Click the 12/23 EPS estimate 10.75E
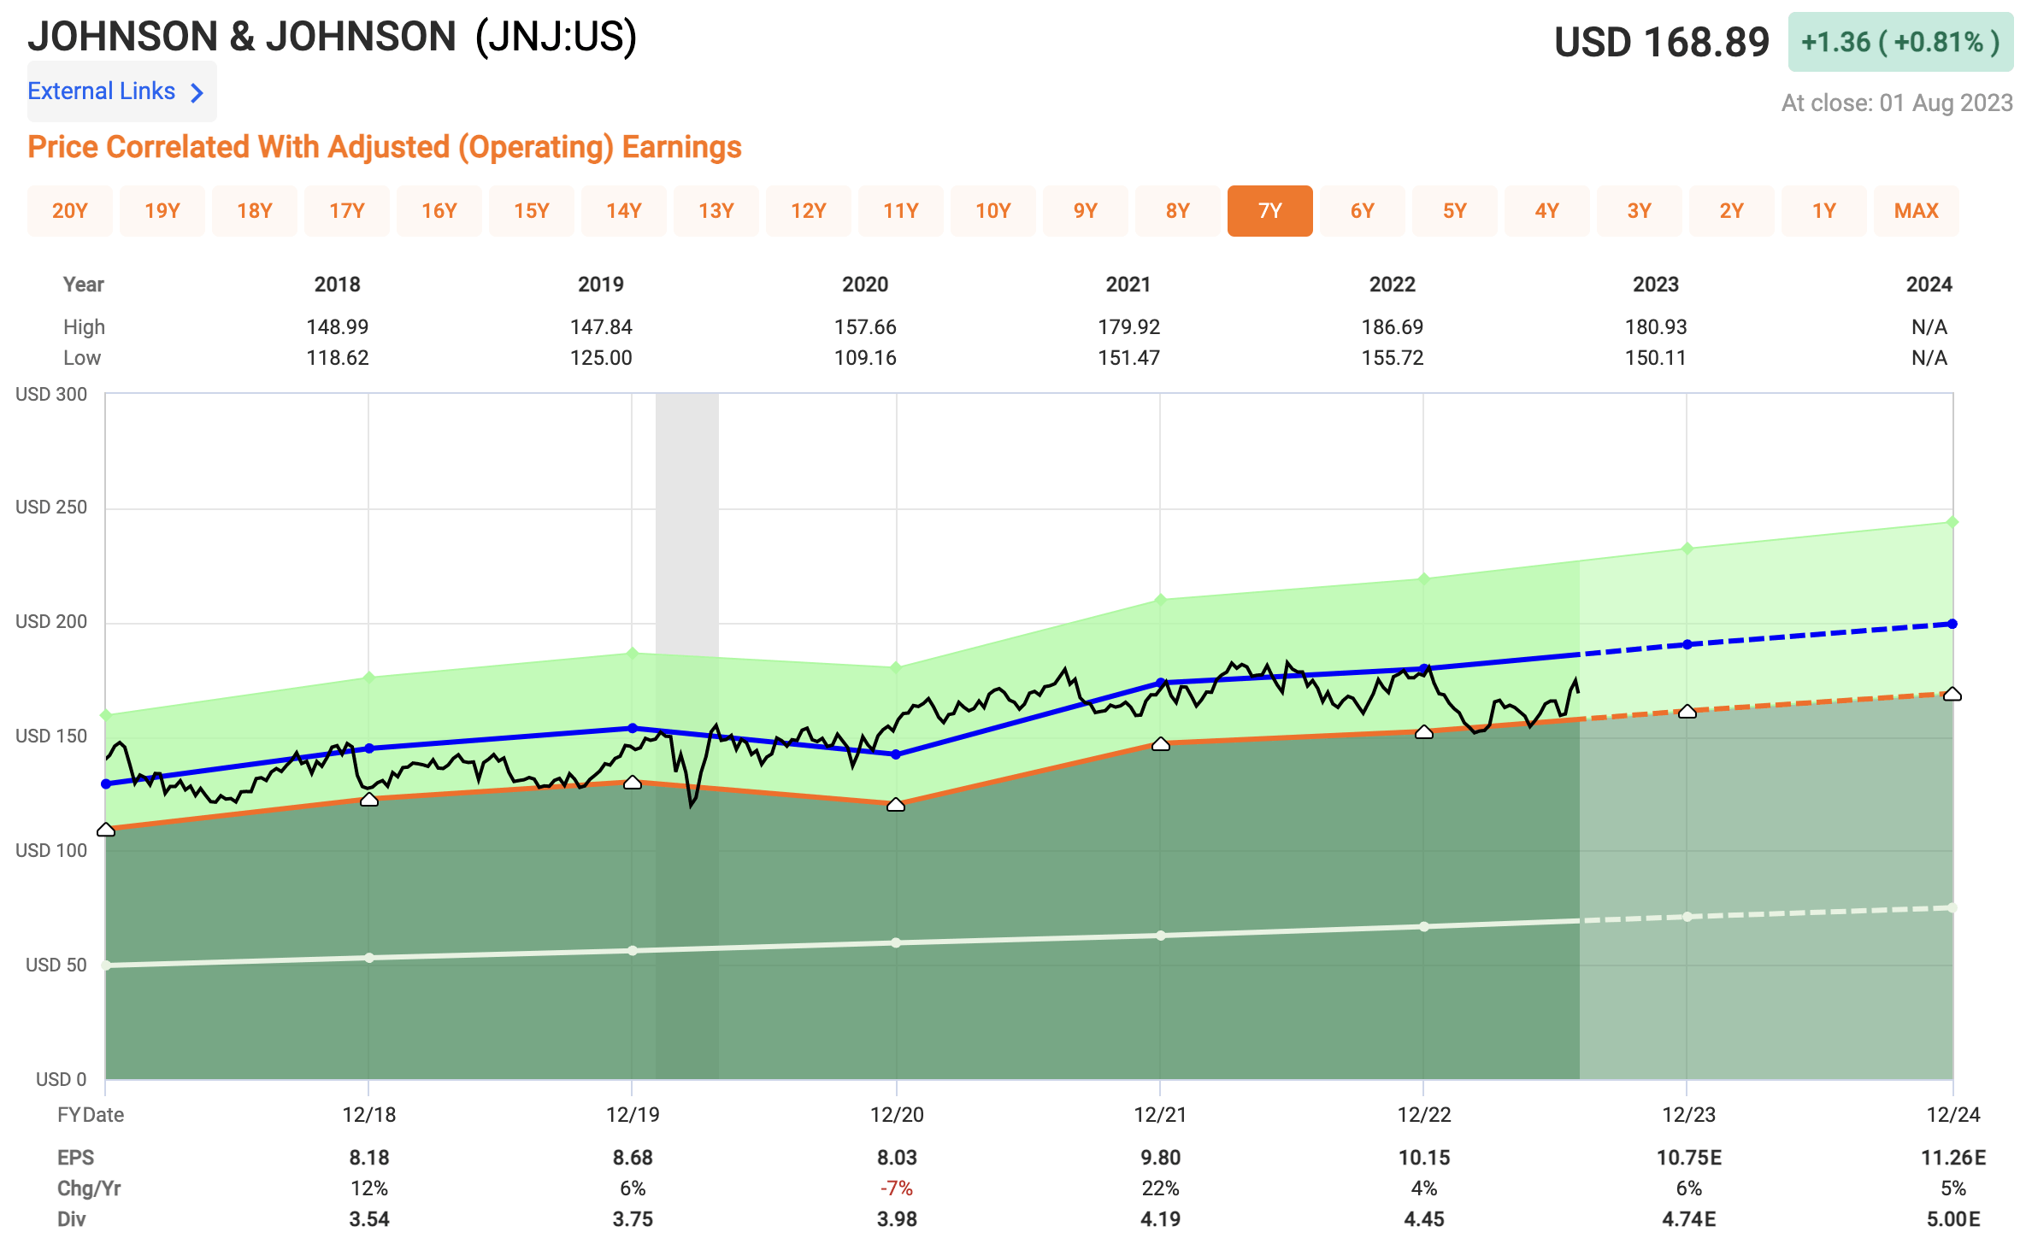The height and width of the screenshot is (1244, 2026). [1689, 1158]
